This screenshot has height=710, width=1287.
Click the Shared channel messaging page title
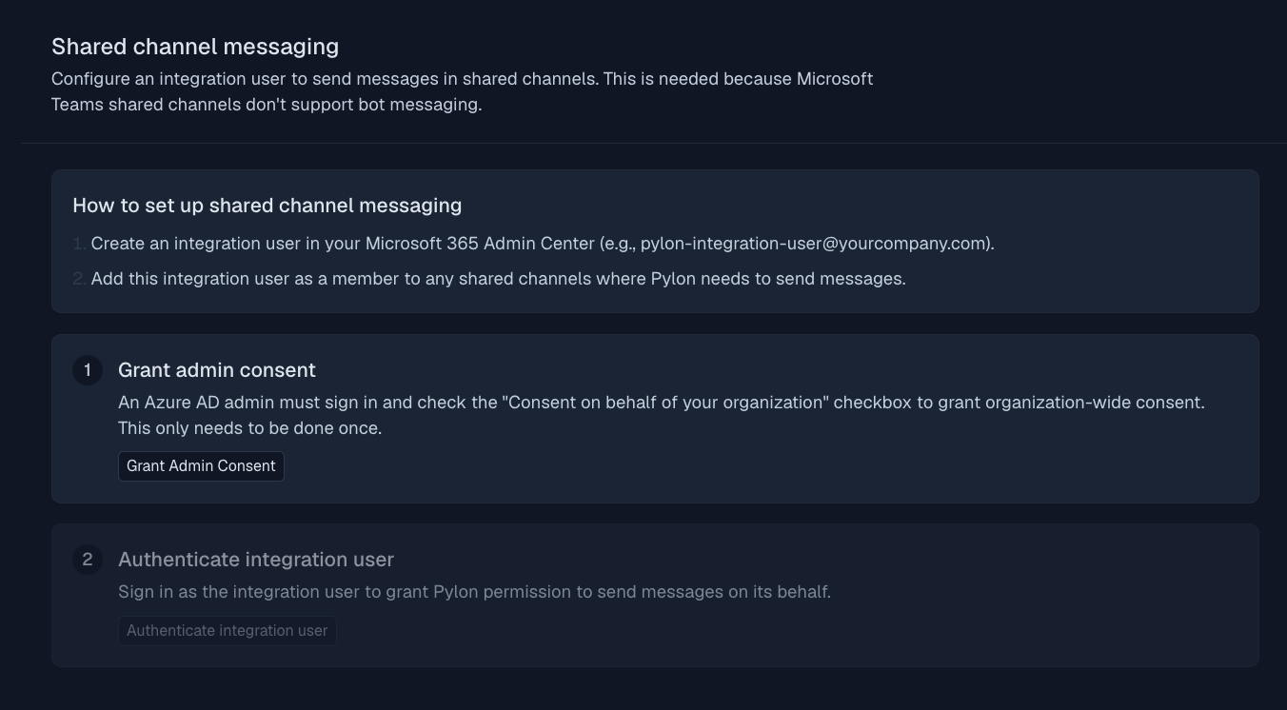pyautogui.click(x=195, y=47)
